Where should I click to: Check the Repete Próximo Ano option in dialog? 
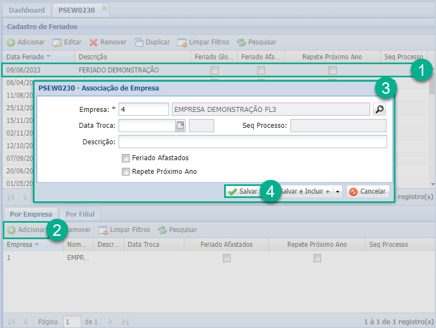point(126,172)
